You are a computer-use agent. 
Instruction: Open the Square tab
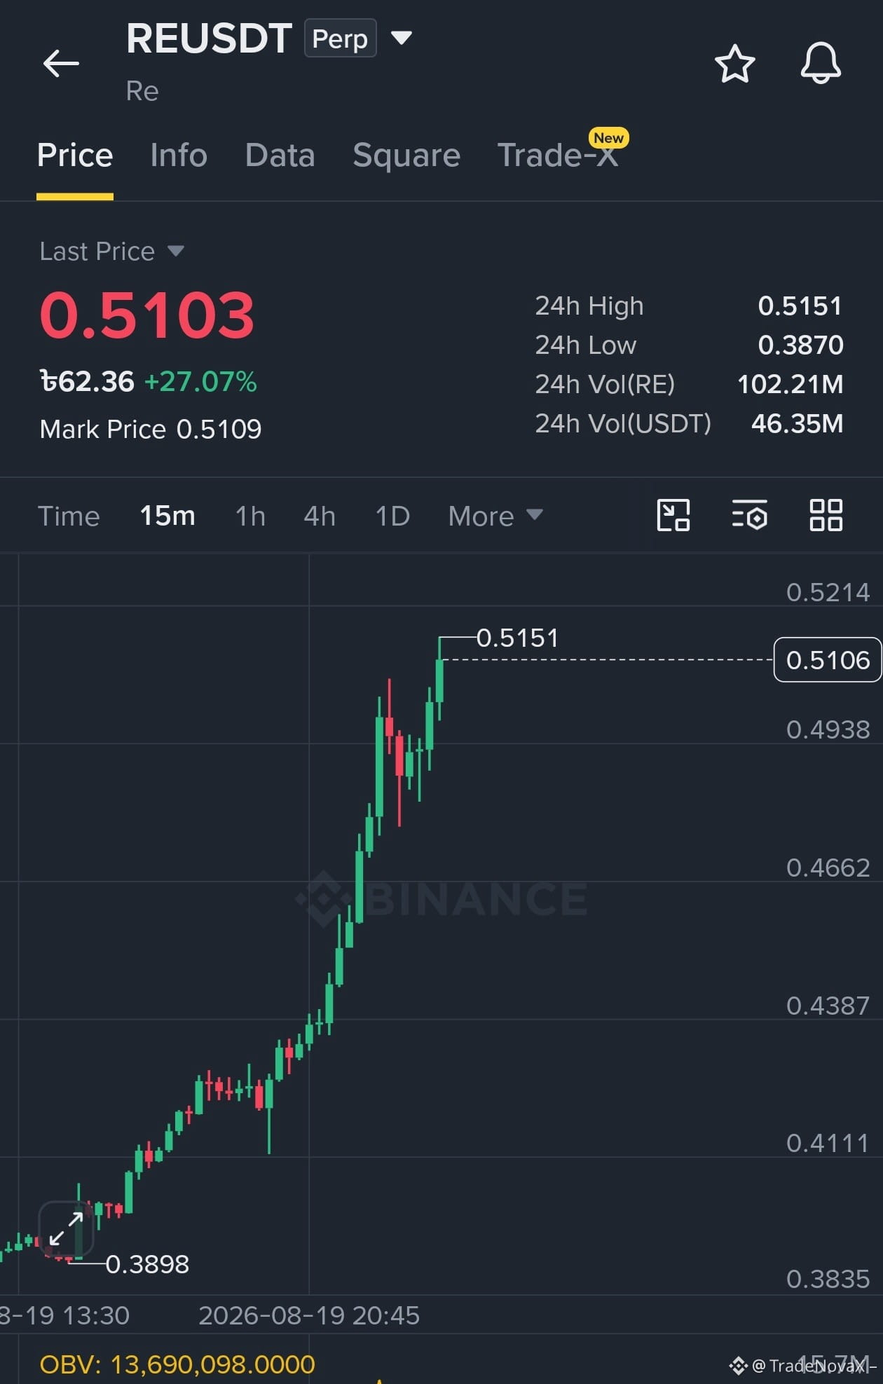click(x=406, y=155)
